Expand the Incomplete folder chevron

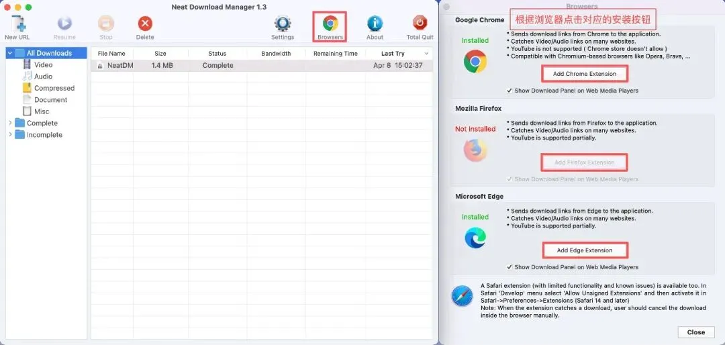point(10,135)
